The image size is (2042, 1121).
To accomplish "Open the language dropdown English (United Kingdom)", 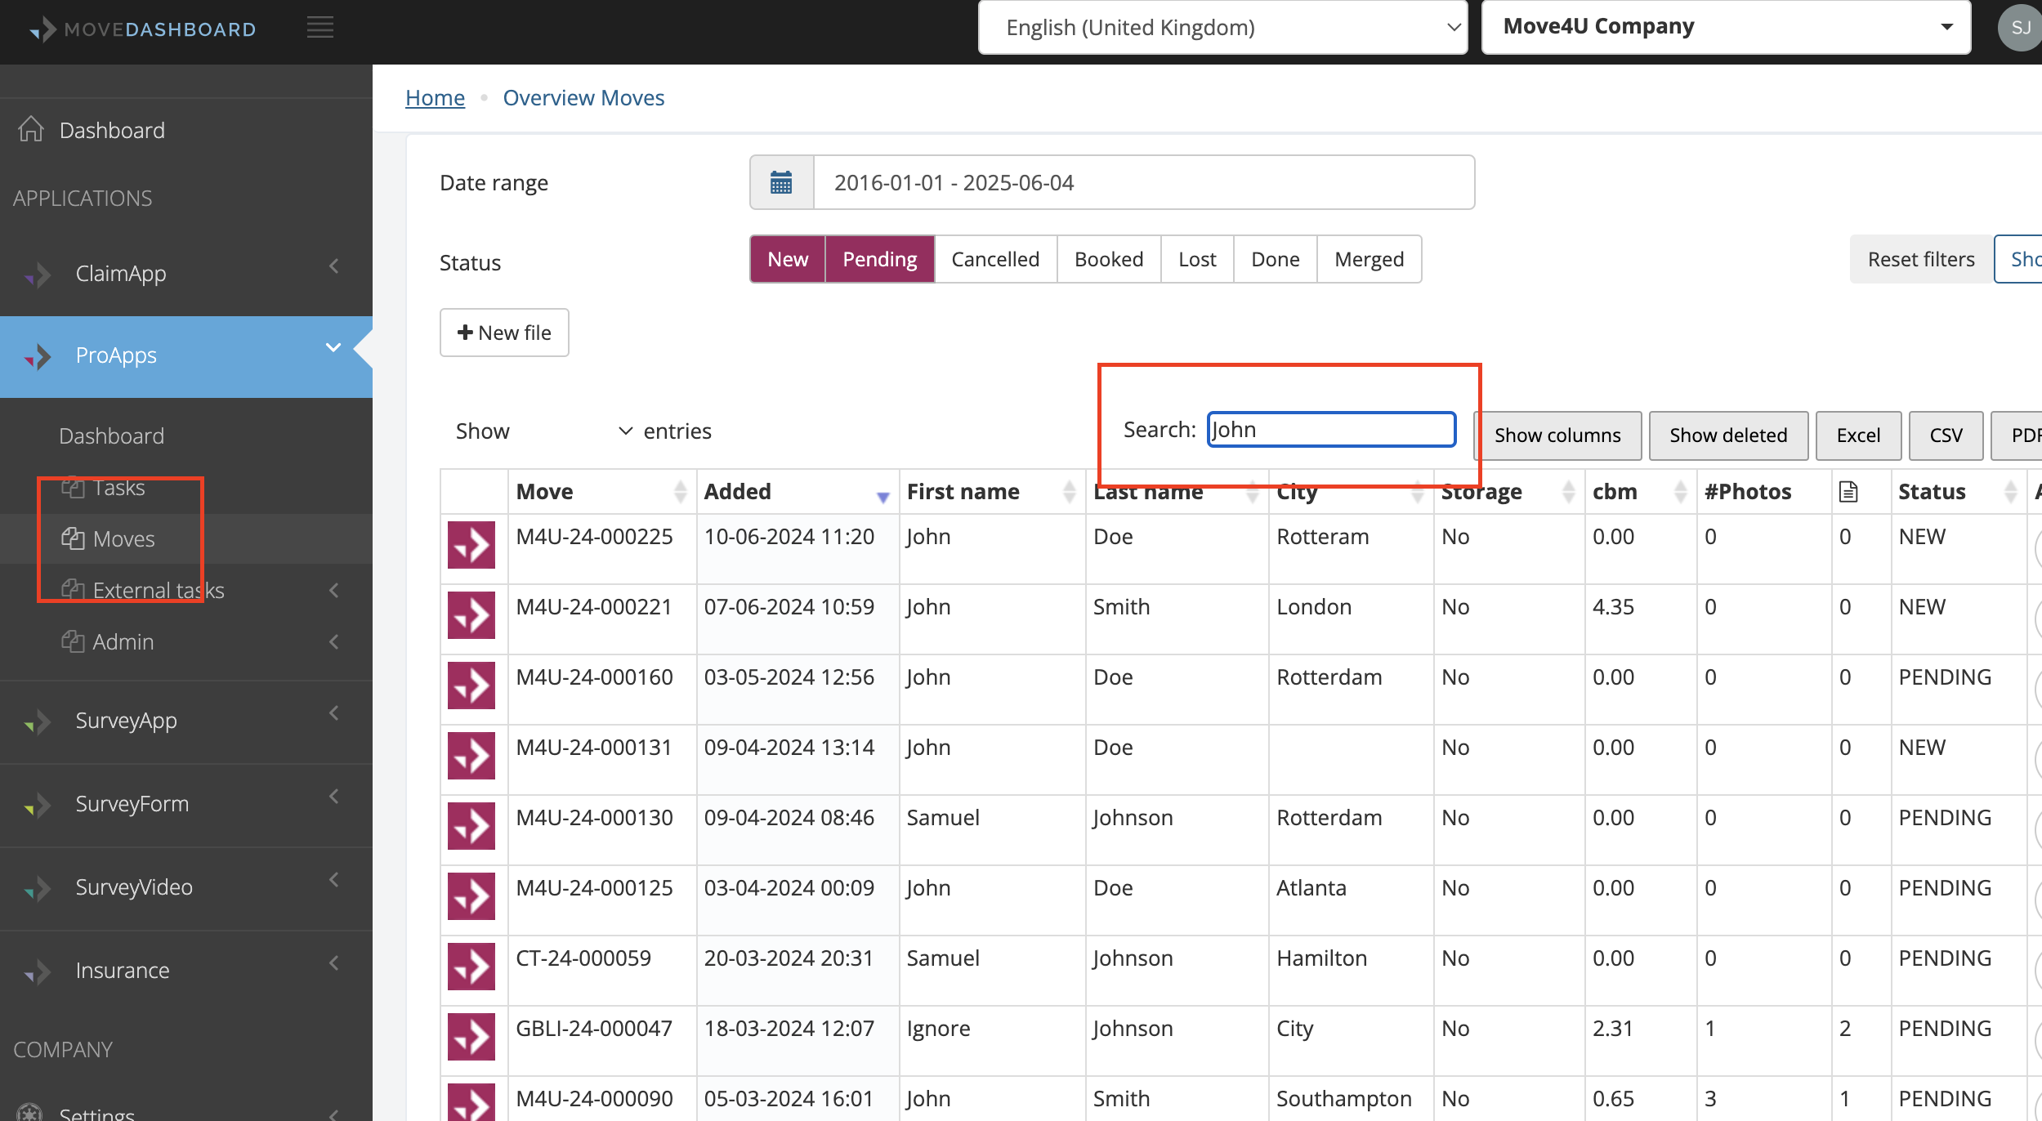I will click(1222, 27).
